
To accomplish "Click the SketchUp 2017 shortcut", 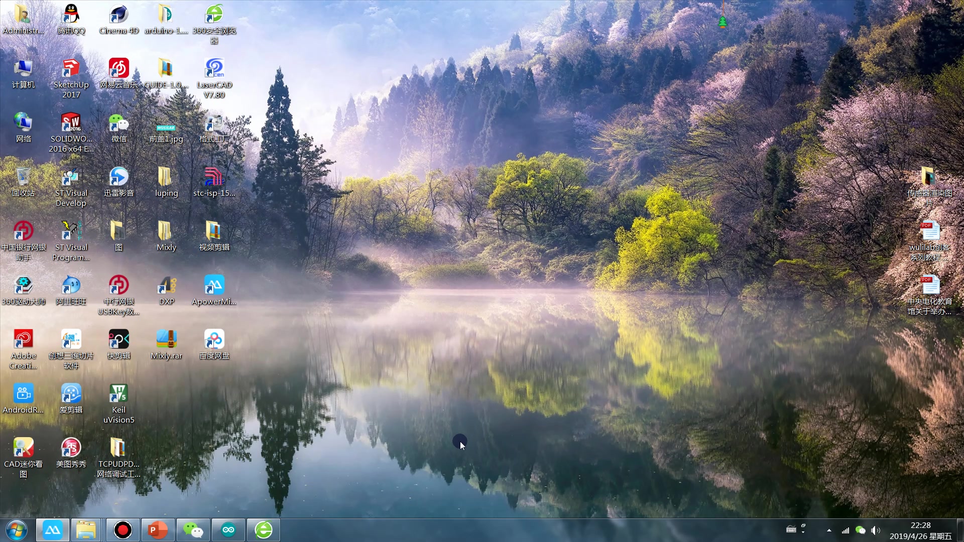I will tap(71, 69).
